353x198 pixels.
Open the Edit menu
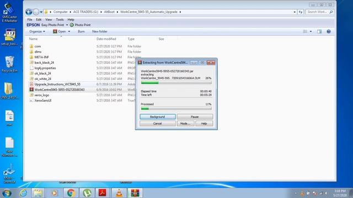coord(39,20)
